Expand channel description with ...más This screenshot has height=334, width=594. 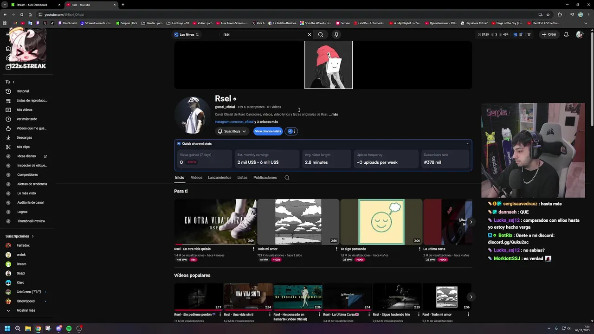pos(334,115)
